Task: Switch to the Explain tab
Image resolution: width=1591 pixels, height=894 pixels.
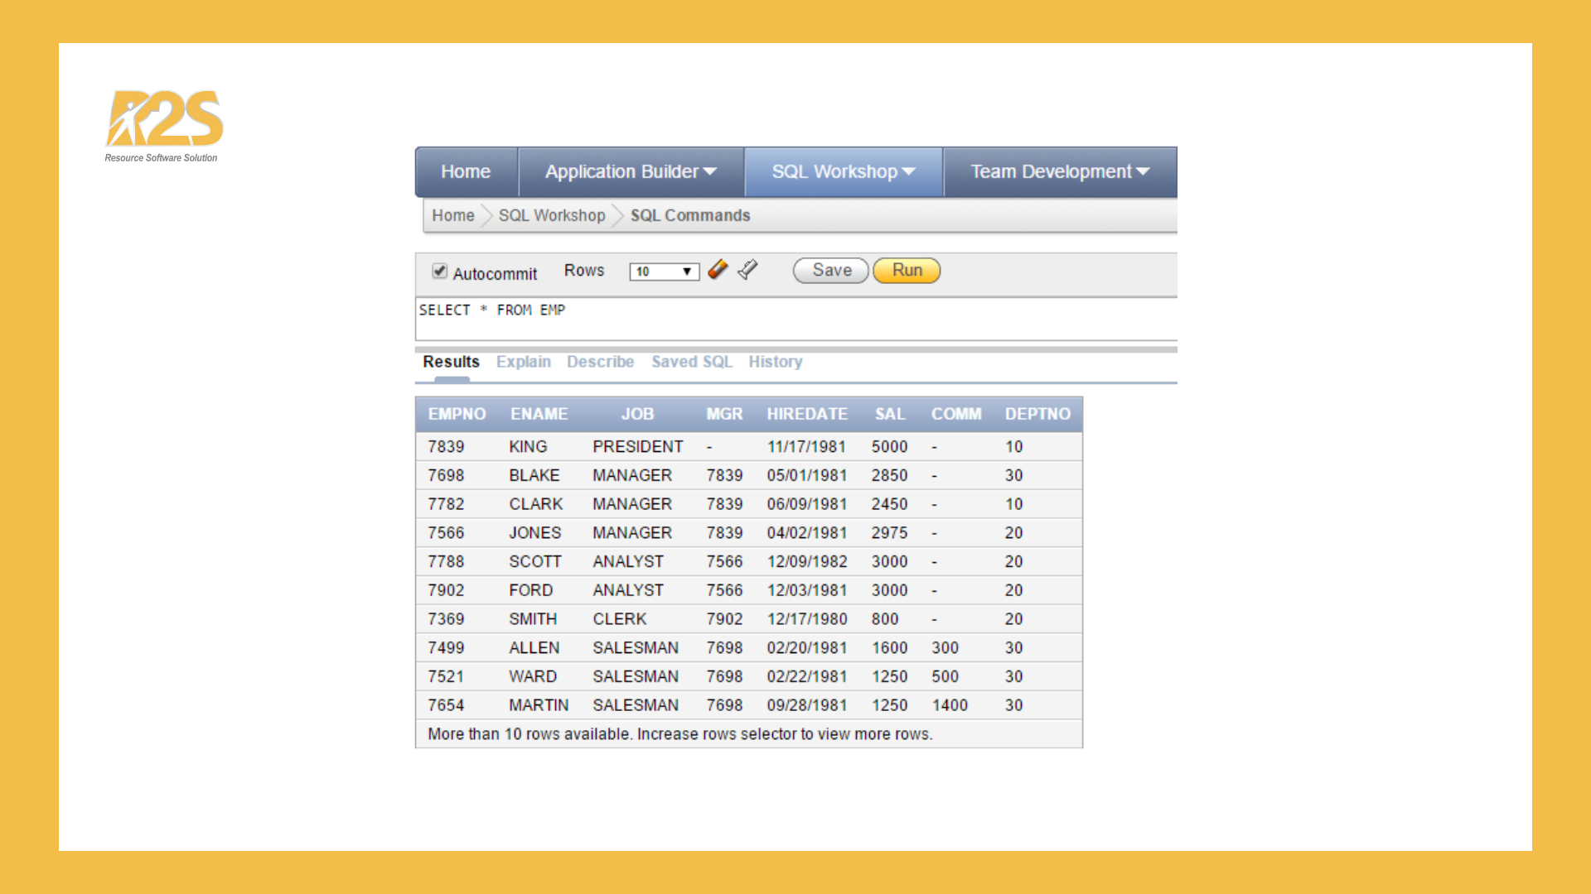Action: click(524, 362)
